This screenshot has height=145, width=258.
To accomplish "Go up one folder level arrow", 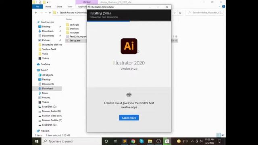I will tap(50, 12).
